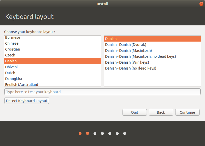This screenshot has width=205, height=146.
Task: Continue to the next install step
Action: tap(187, 112)
